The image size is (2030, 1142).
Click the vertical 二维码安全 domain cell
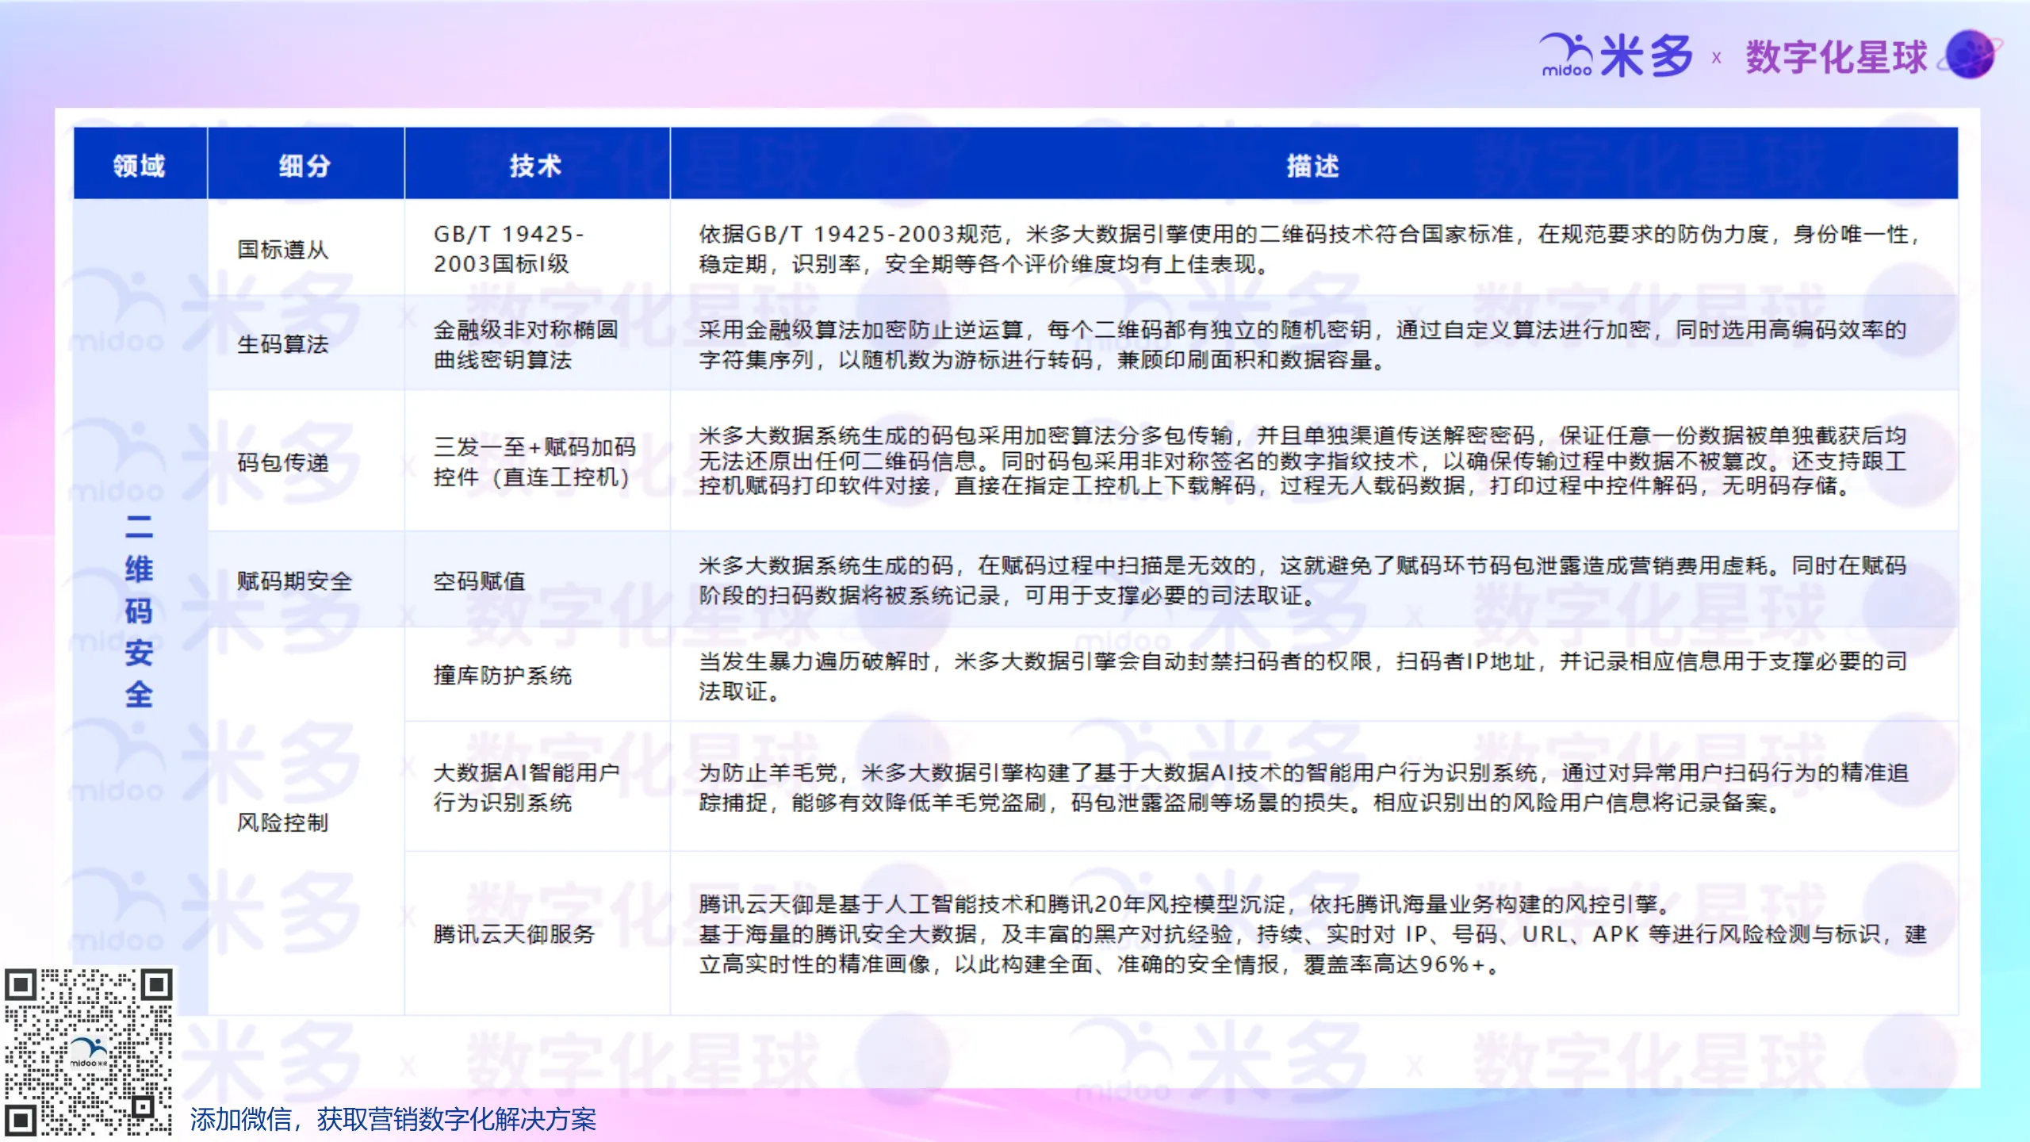(x=140, y=607)
